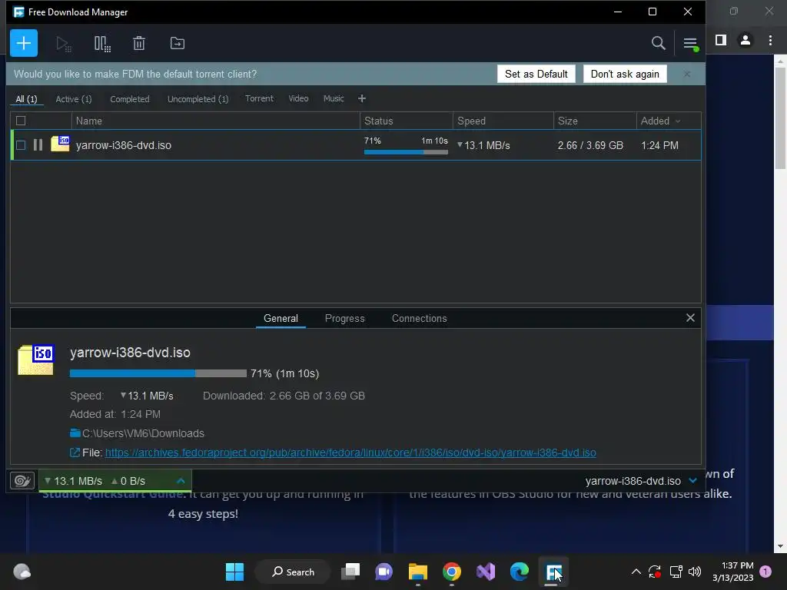Open the Downloads folder icon in details
Image resolution: width=787 pixels, height=590 pixels.
[x=75, y=433]
